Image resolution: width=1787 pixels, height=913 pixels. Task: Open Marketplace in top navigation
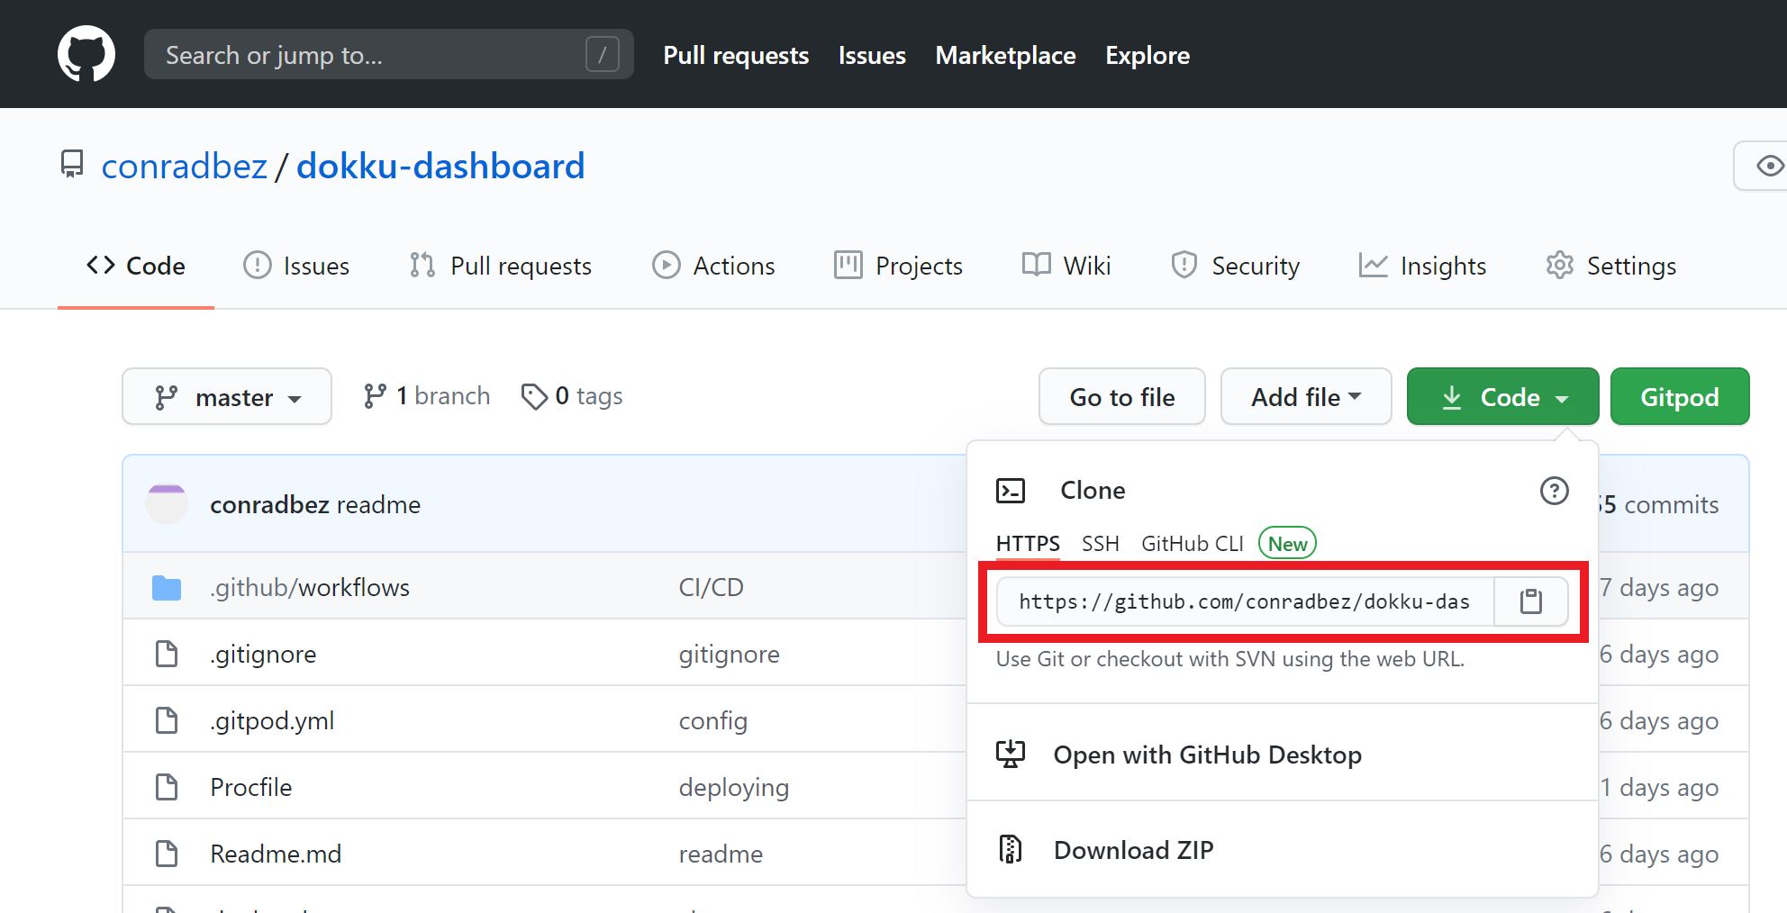pos(1005,55)
